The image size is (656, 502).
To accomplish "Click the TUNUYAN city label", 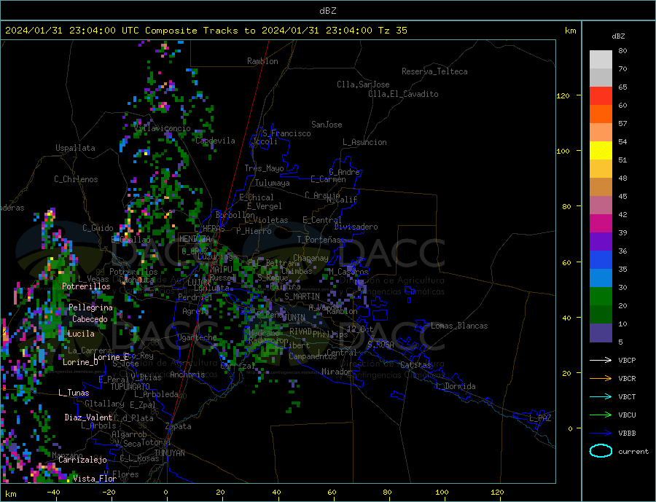I will 169,453.
